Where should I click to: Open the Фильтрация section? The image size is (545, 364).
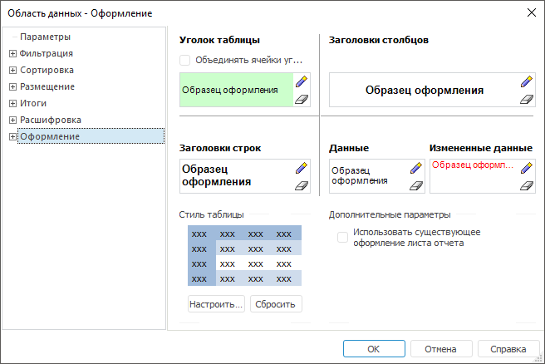click(x=47, y=53)
